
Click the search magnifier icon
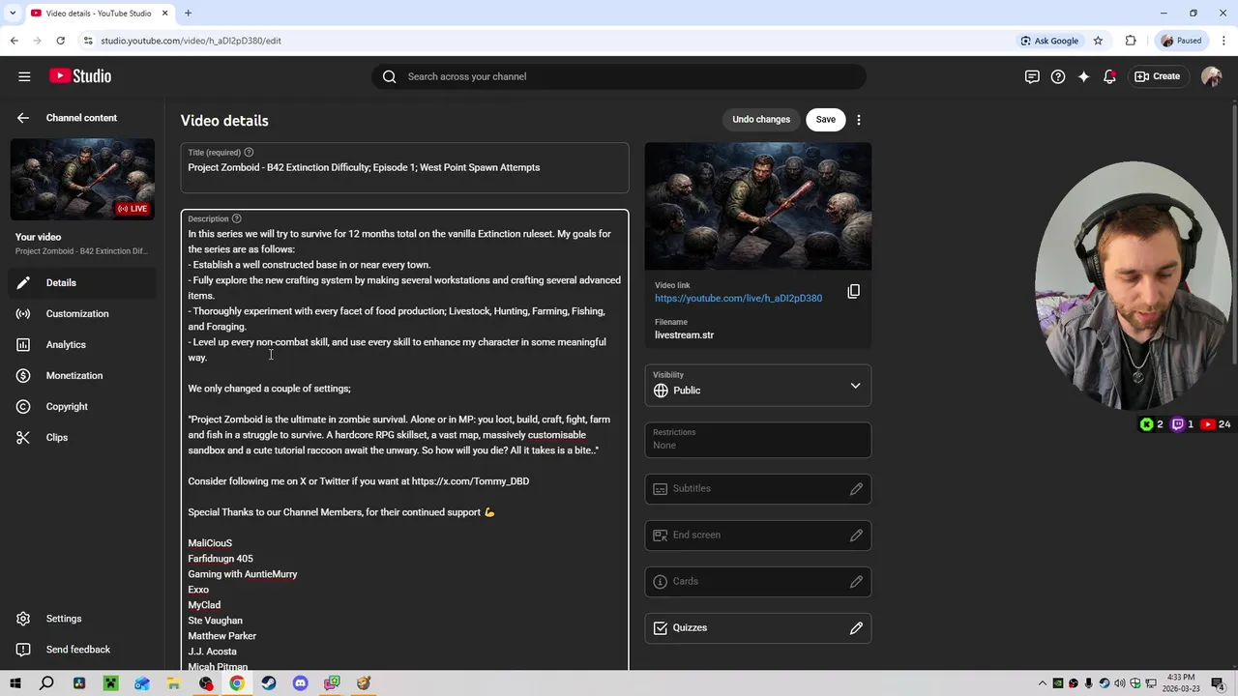tap(390, 76)
